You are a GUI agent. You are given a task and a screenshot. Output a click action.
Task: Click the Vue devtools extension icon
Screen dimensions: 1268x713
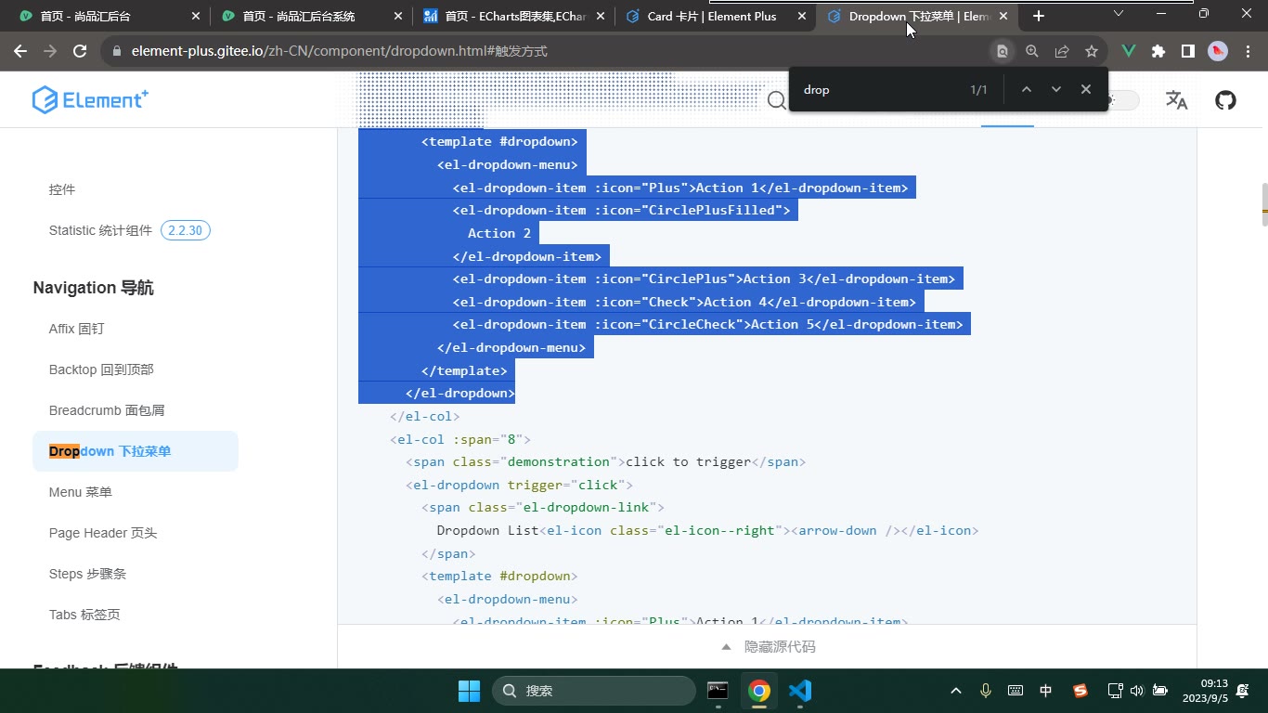pyautogui.click(x=1129, y=51)
